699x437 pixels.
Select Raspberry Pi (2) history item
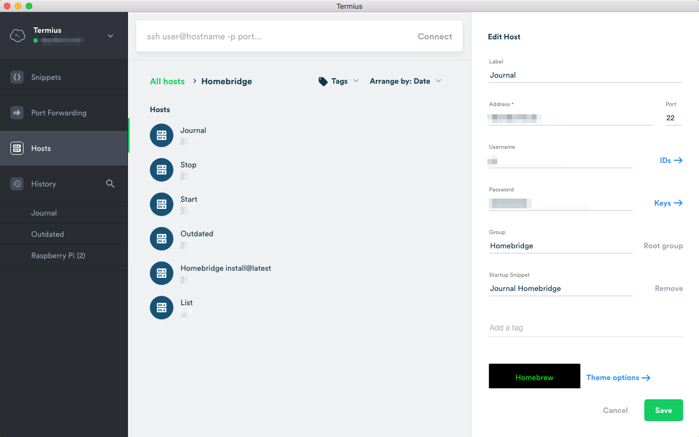tap(58, 255)
